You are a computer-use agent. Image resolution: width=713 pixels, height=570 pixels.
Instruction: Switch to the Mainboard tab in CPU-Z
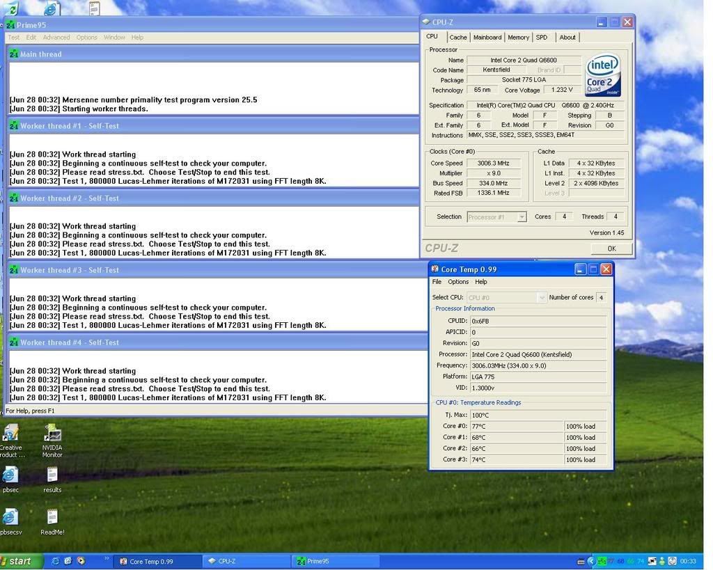[487, 38]
